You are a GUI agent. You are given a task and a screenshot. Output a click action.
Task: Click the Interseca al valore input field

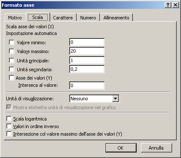pyautogui.click(x=87, y=86)
